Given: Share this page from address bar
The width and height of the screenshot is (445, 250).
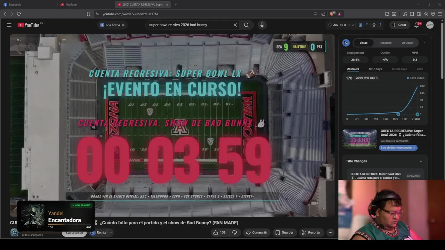Looking at the screenshot, I should click(x=323, y=14).
